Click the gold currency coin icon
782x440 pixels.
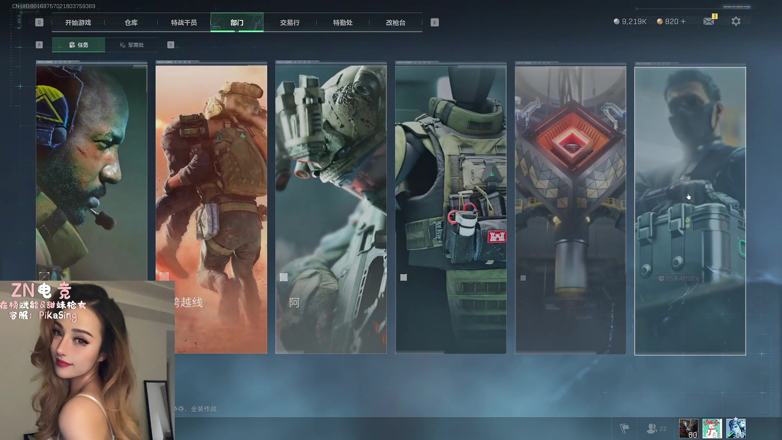click(x=660, y=21)
